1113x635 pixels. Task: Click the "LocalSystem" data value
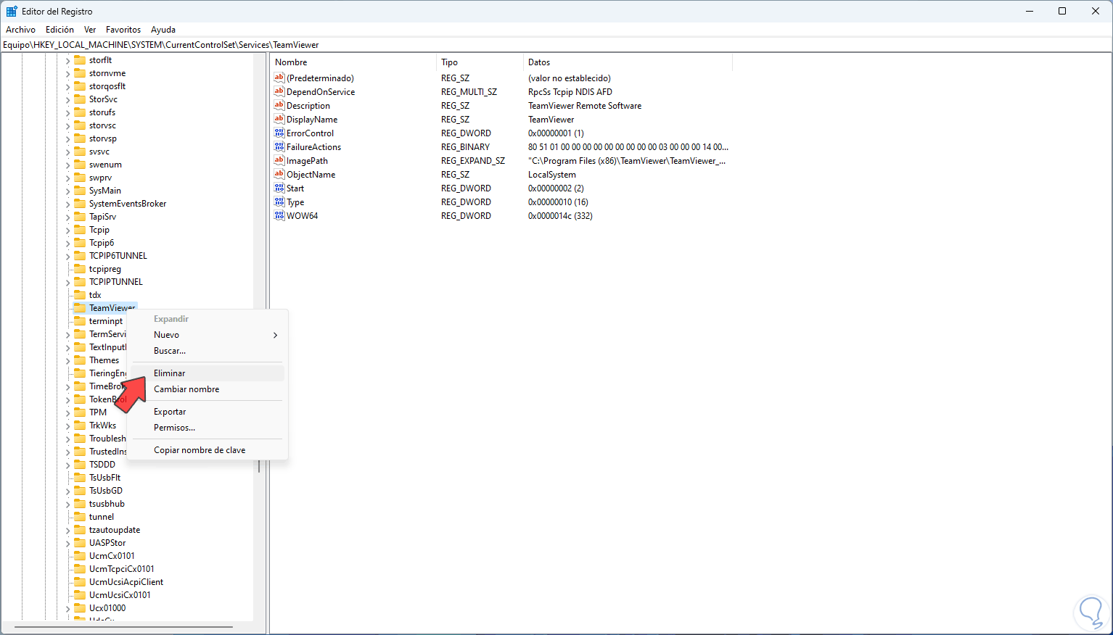(x=552, y=175)
